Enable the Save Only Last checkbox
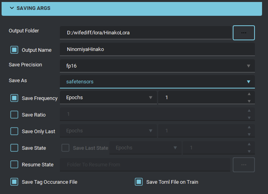Screen dimensions: 268x194 (x=14, y=131)
